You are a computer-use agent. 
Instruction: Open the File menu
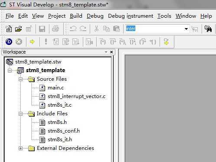pos(10,16)
